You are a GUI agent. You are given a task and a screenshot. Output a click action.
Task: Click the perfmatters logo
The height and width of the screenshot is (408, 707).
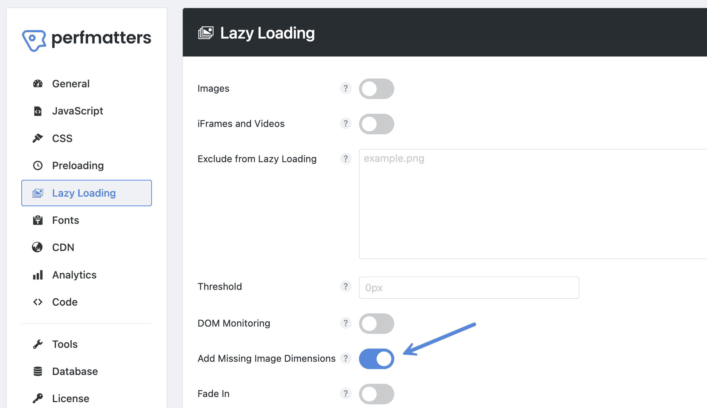[x=87, y=38]
